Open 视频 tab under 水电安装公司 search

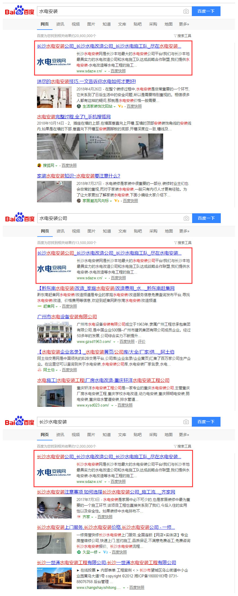point(76,231)
